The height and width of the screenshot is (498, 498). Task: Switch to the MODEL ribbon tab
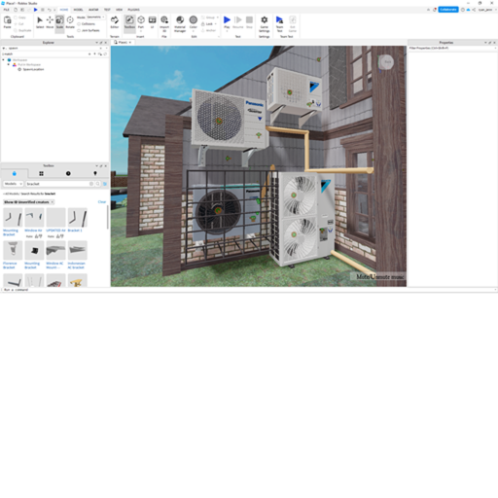point(78,10)
